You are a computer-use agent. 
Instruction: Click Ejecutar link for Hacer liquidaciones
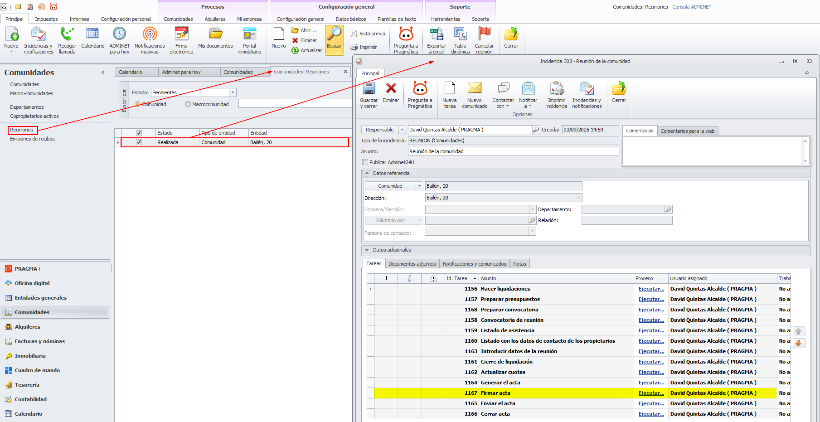tap(651, 289)
